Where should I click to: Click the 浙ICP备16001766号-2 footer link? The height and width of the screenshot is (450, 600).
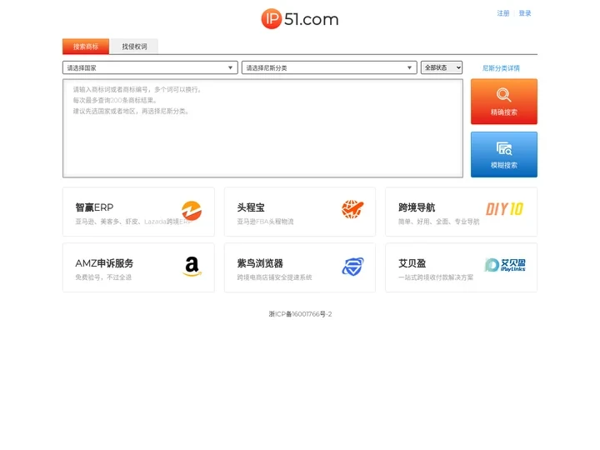[x=300, y=314]
